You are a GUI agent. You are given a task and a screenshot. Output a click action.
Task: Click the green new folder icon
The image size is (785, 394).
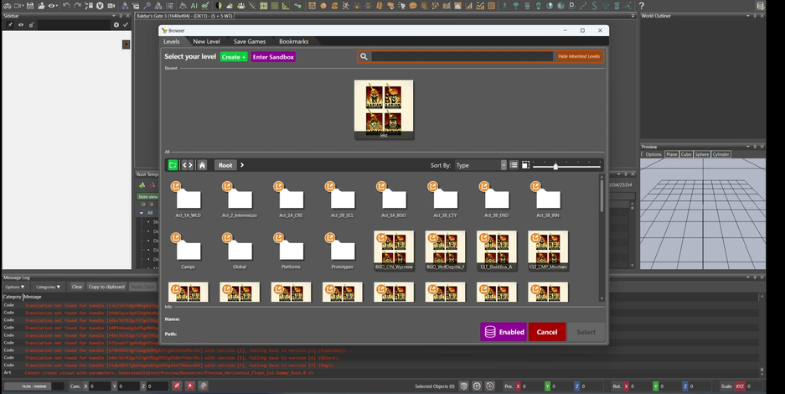coord(173,165)
